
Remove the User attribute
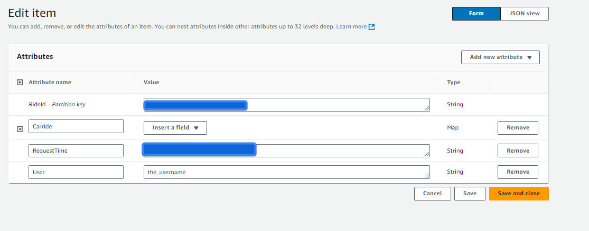518,172
